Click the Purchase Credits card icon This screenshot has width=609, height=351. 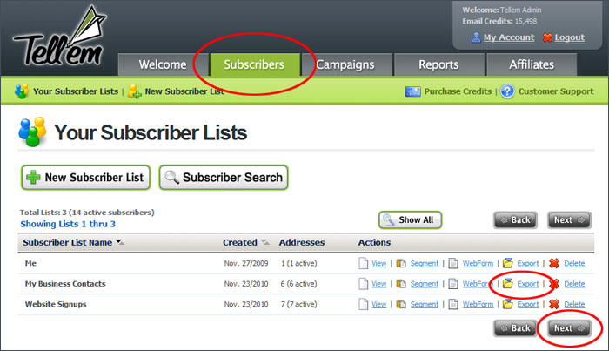[x=413, y=91]
